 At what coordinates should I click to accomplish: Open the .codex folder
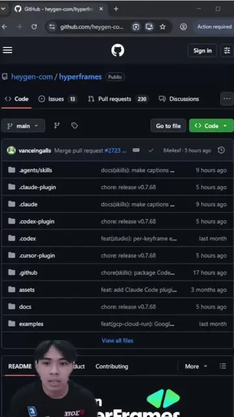27,238
